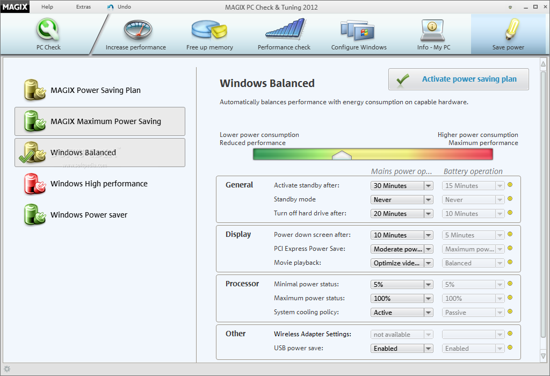The image size is (550, 376).
Task: Open the Help menu
Action: [47, 6]
